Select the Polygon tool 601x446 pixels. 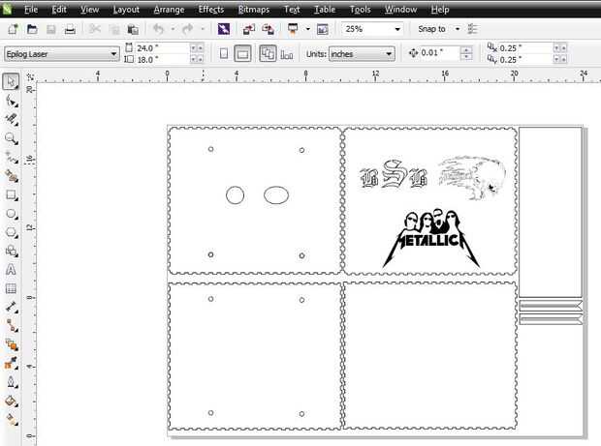[x=11, y=232]
